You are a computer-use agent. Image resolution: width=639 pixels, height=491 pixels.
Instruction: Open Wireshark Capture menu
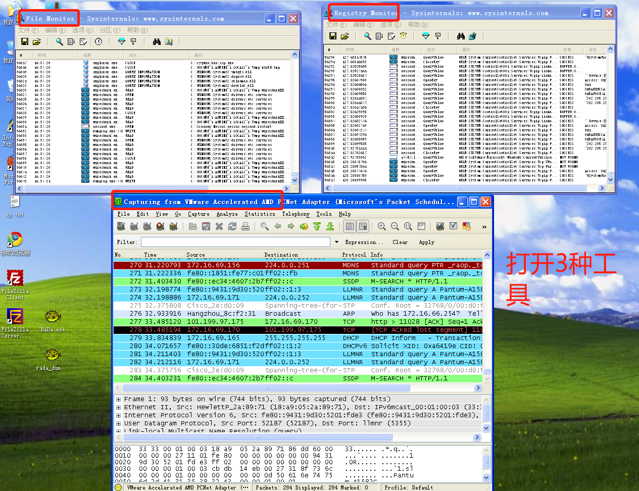pos(199,214)
